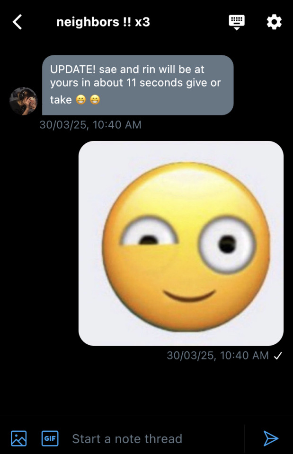Image resolution: width=293 pixels, height=454 pixels.
Task: Open the sent smirking emoji image
Action: tap(181, 243)
